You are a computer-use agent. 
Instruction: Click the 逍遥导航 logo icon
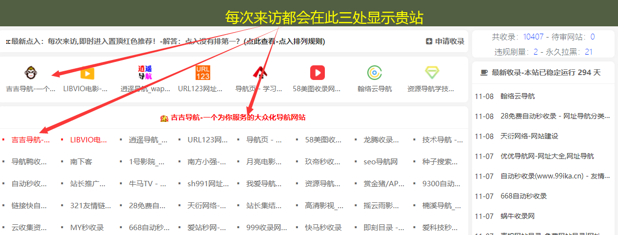tap(145, 73)
